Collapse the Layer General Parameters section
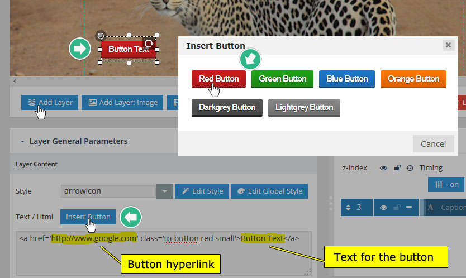Viewport: 466px width, 278px height. [x=23, y=141]
